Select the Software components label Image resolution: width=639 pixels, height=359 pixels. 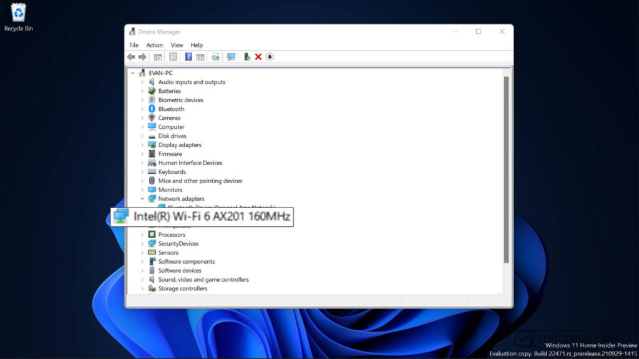pyautogui.click(x=186, y=261)
